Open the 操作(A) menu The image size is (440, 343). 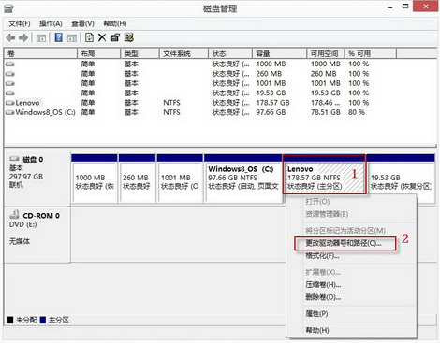point(51,23)
